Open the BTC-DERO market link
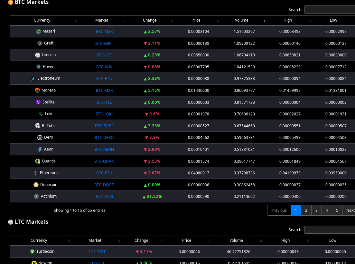This screenshot has height=264, width=355. tap(104, 138)
